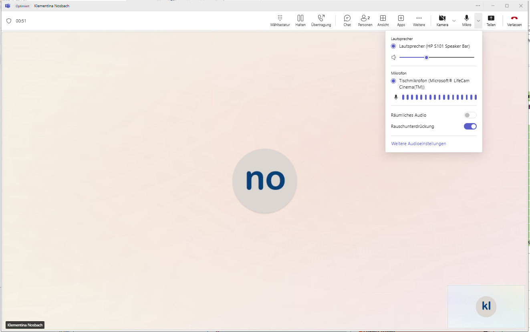Viewport: 530px width, 332px height.
Task: Open Weitere Audioeinstellungen link
Action: pyautogui.click(x=418, y=144)
